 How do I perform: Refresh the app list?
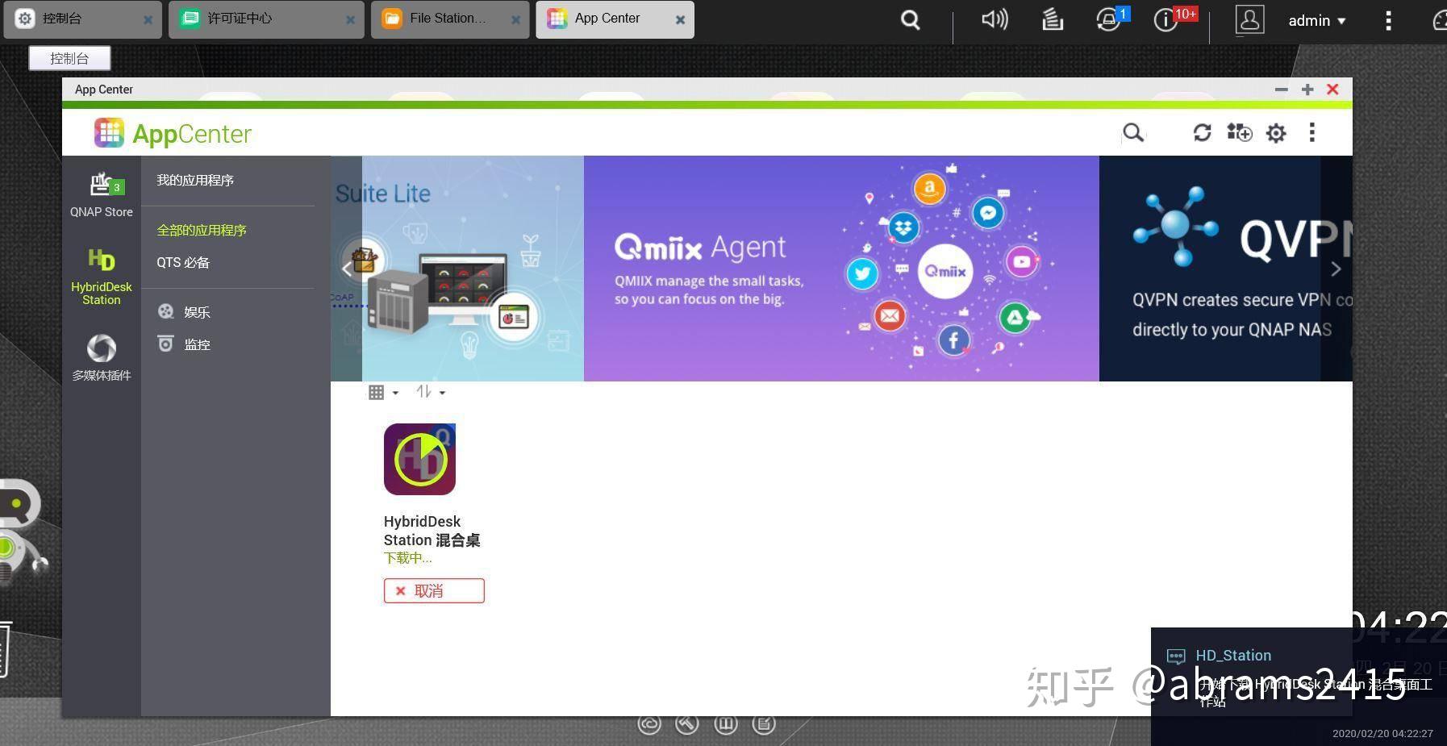pos(1203,132)
